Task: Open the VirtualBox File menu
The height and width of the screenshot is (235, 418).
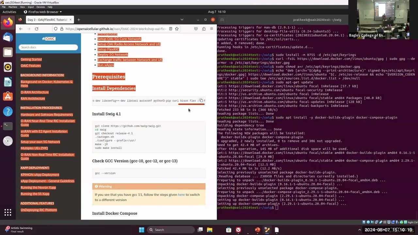Action: coord(4,7)
